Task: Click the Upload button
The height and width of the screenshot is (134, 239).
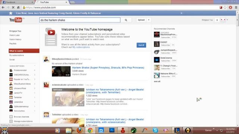Action: click(x=141, y=20)
